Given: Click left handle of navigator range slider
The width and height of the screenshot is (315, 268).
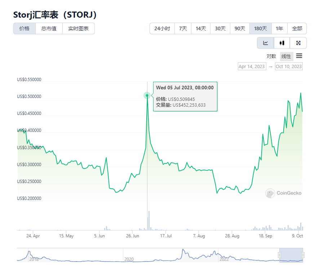Looking at the screenshot, I should click(x=279, y=255).
